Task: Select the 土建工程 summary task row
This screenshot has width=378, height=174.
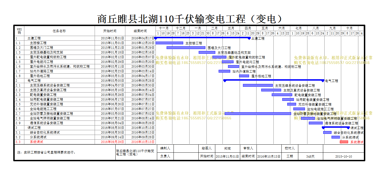Action: coord(85,38)
